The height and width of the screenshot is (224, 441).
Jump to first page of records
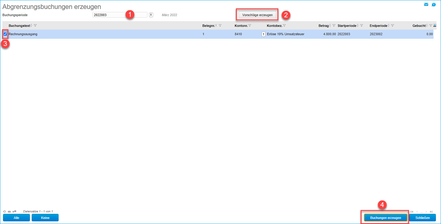point(412,211)
